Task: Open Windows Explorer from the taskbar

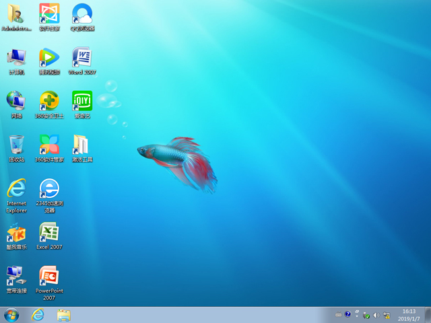Action: (x=64, y=315)
